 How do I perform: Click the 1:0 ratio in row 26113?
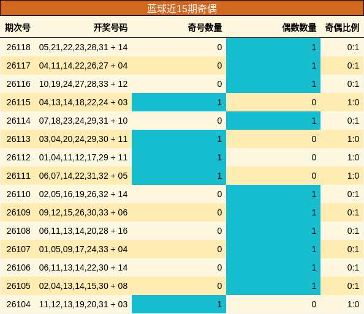[x=353, y=139]
